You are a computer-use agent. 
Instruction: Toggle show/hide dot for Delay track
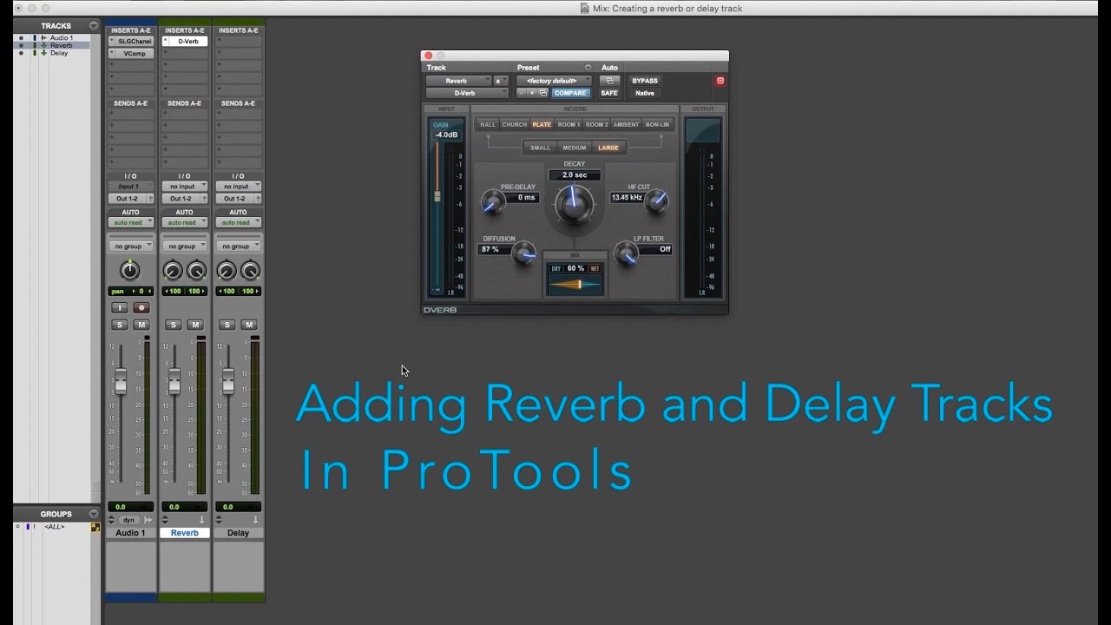coord(21,53)
